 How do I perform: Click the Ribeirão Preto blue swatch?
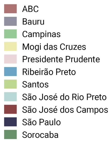[x=11, y=72]
